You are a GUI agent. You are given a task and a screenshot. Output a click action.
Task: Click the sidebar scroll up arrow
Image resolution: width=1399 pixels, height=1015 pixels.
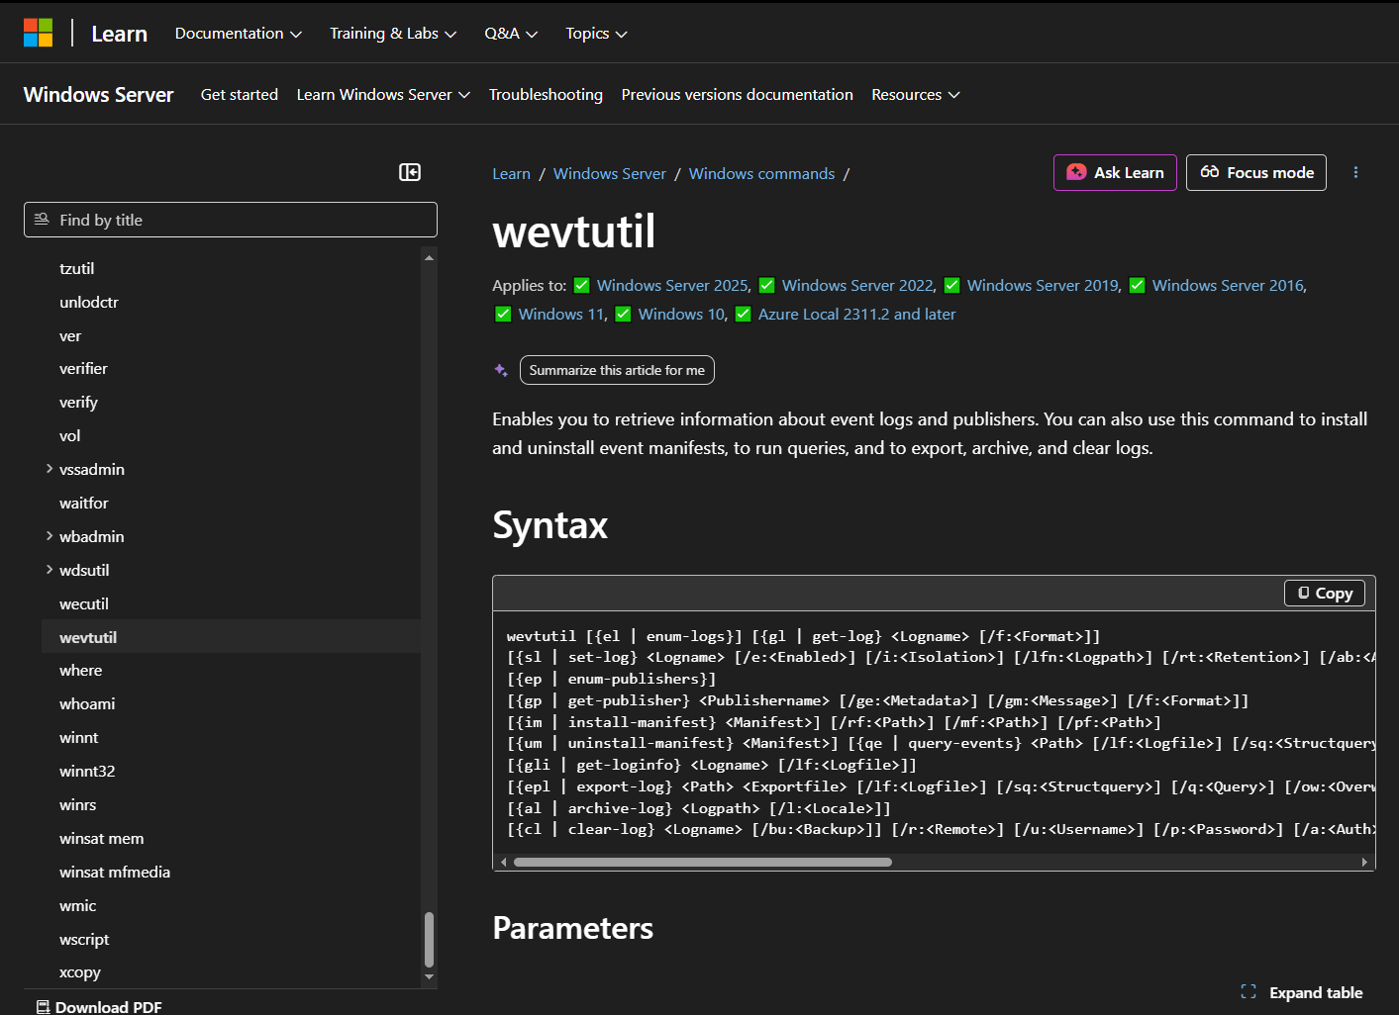point(429,257)
